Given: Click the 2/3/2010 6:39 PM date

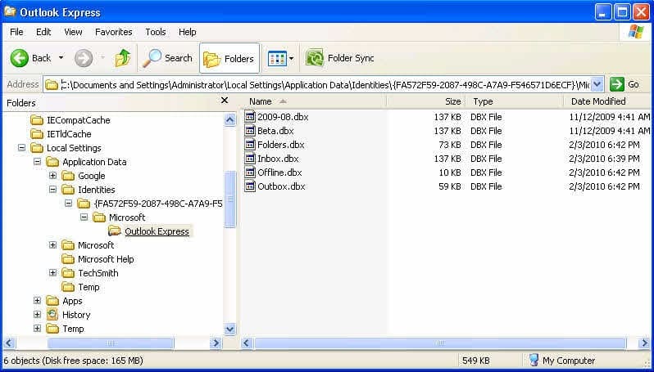Looking at the screenshot, I should (x=604, y=159).
